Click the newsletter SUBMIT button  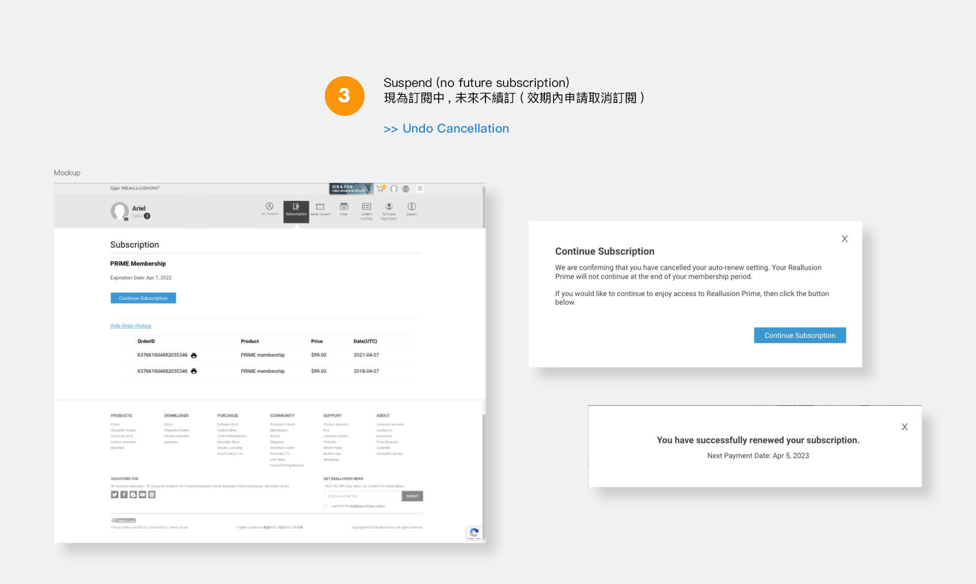coord(412,496)
